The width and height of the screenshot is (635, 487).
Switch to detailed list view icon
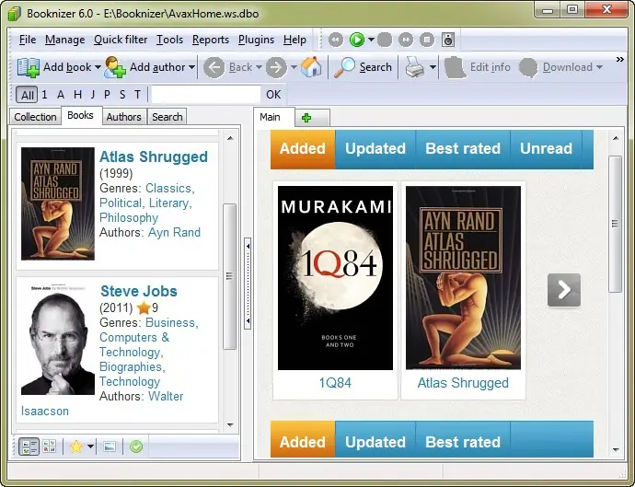pyautogui.click(x=29, y=446)
